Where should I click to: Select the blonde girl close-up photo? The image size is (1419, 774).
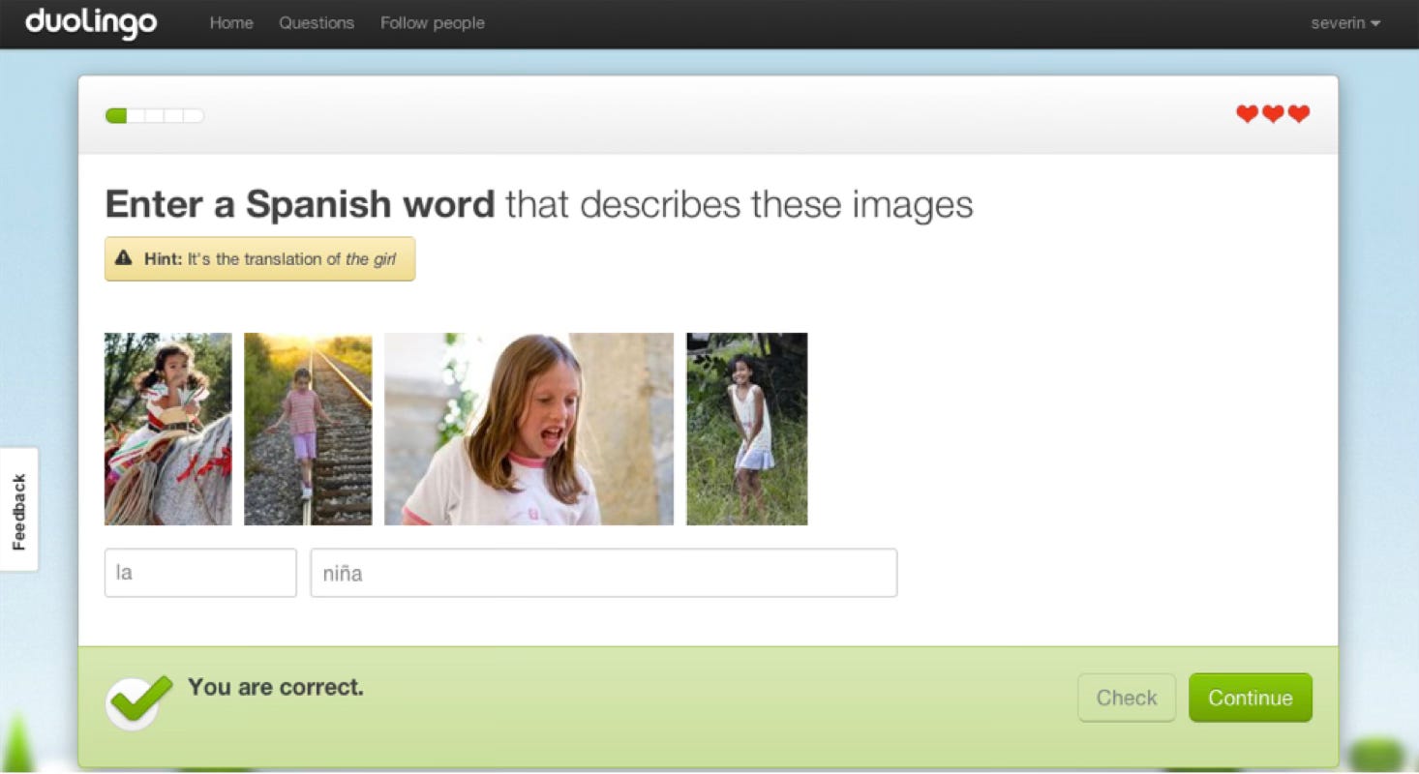pos(528,429)
